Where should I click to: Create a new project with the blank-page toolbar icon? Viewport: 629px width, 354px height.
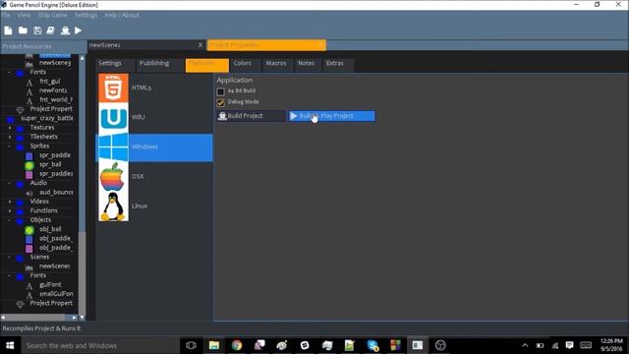[x=8, y=30]
